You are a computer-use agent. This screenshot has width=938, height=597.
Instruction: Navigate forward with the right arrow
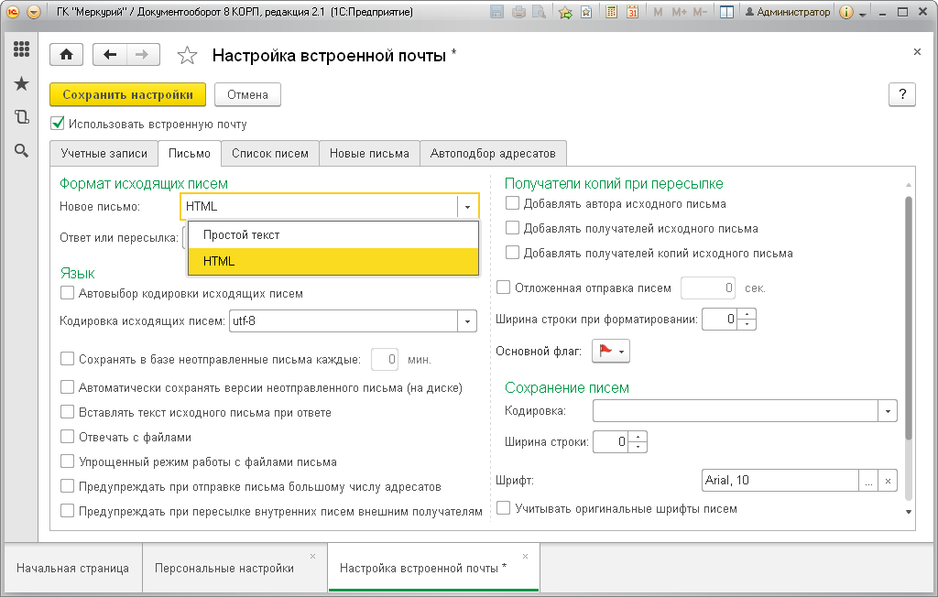(x=142, y=55)
